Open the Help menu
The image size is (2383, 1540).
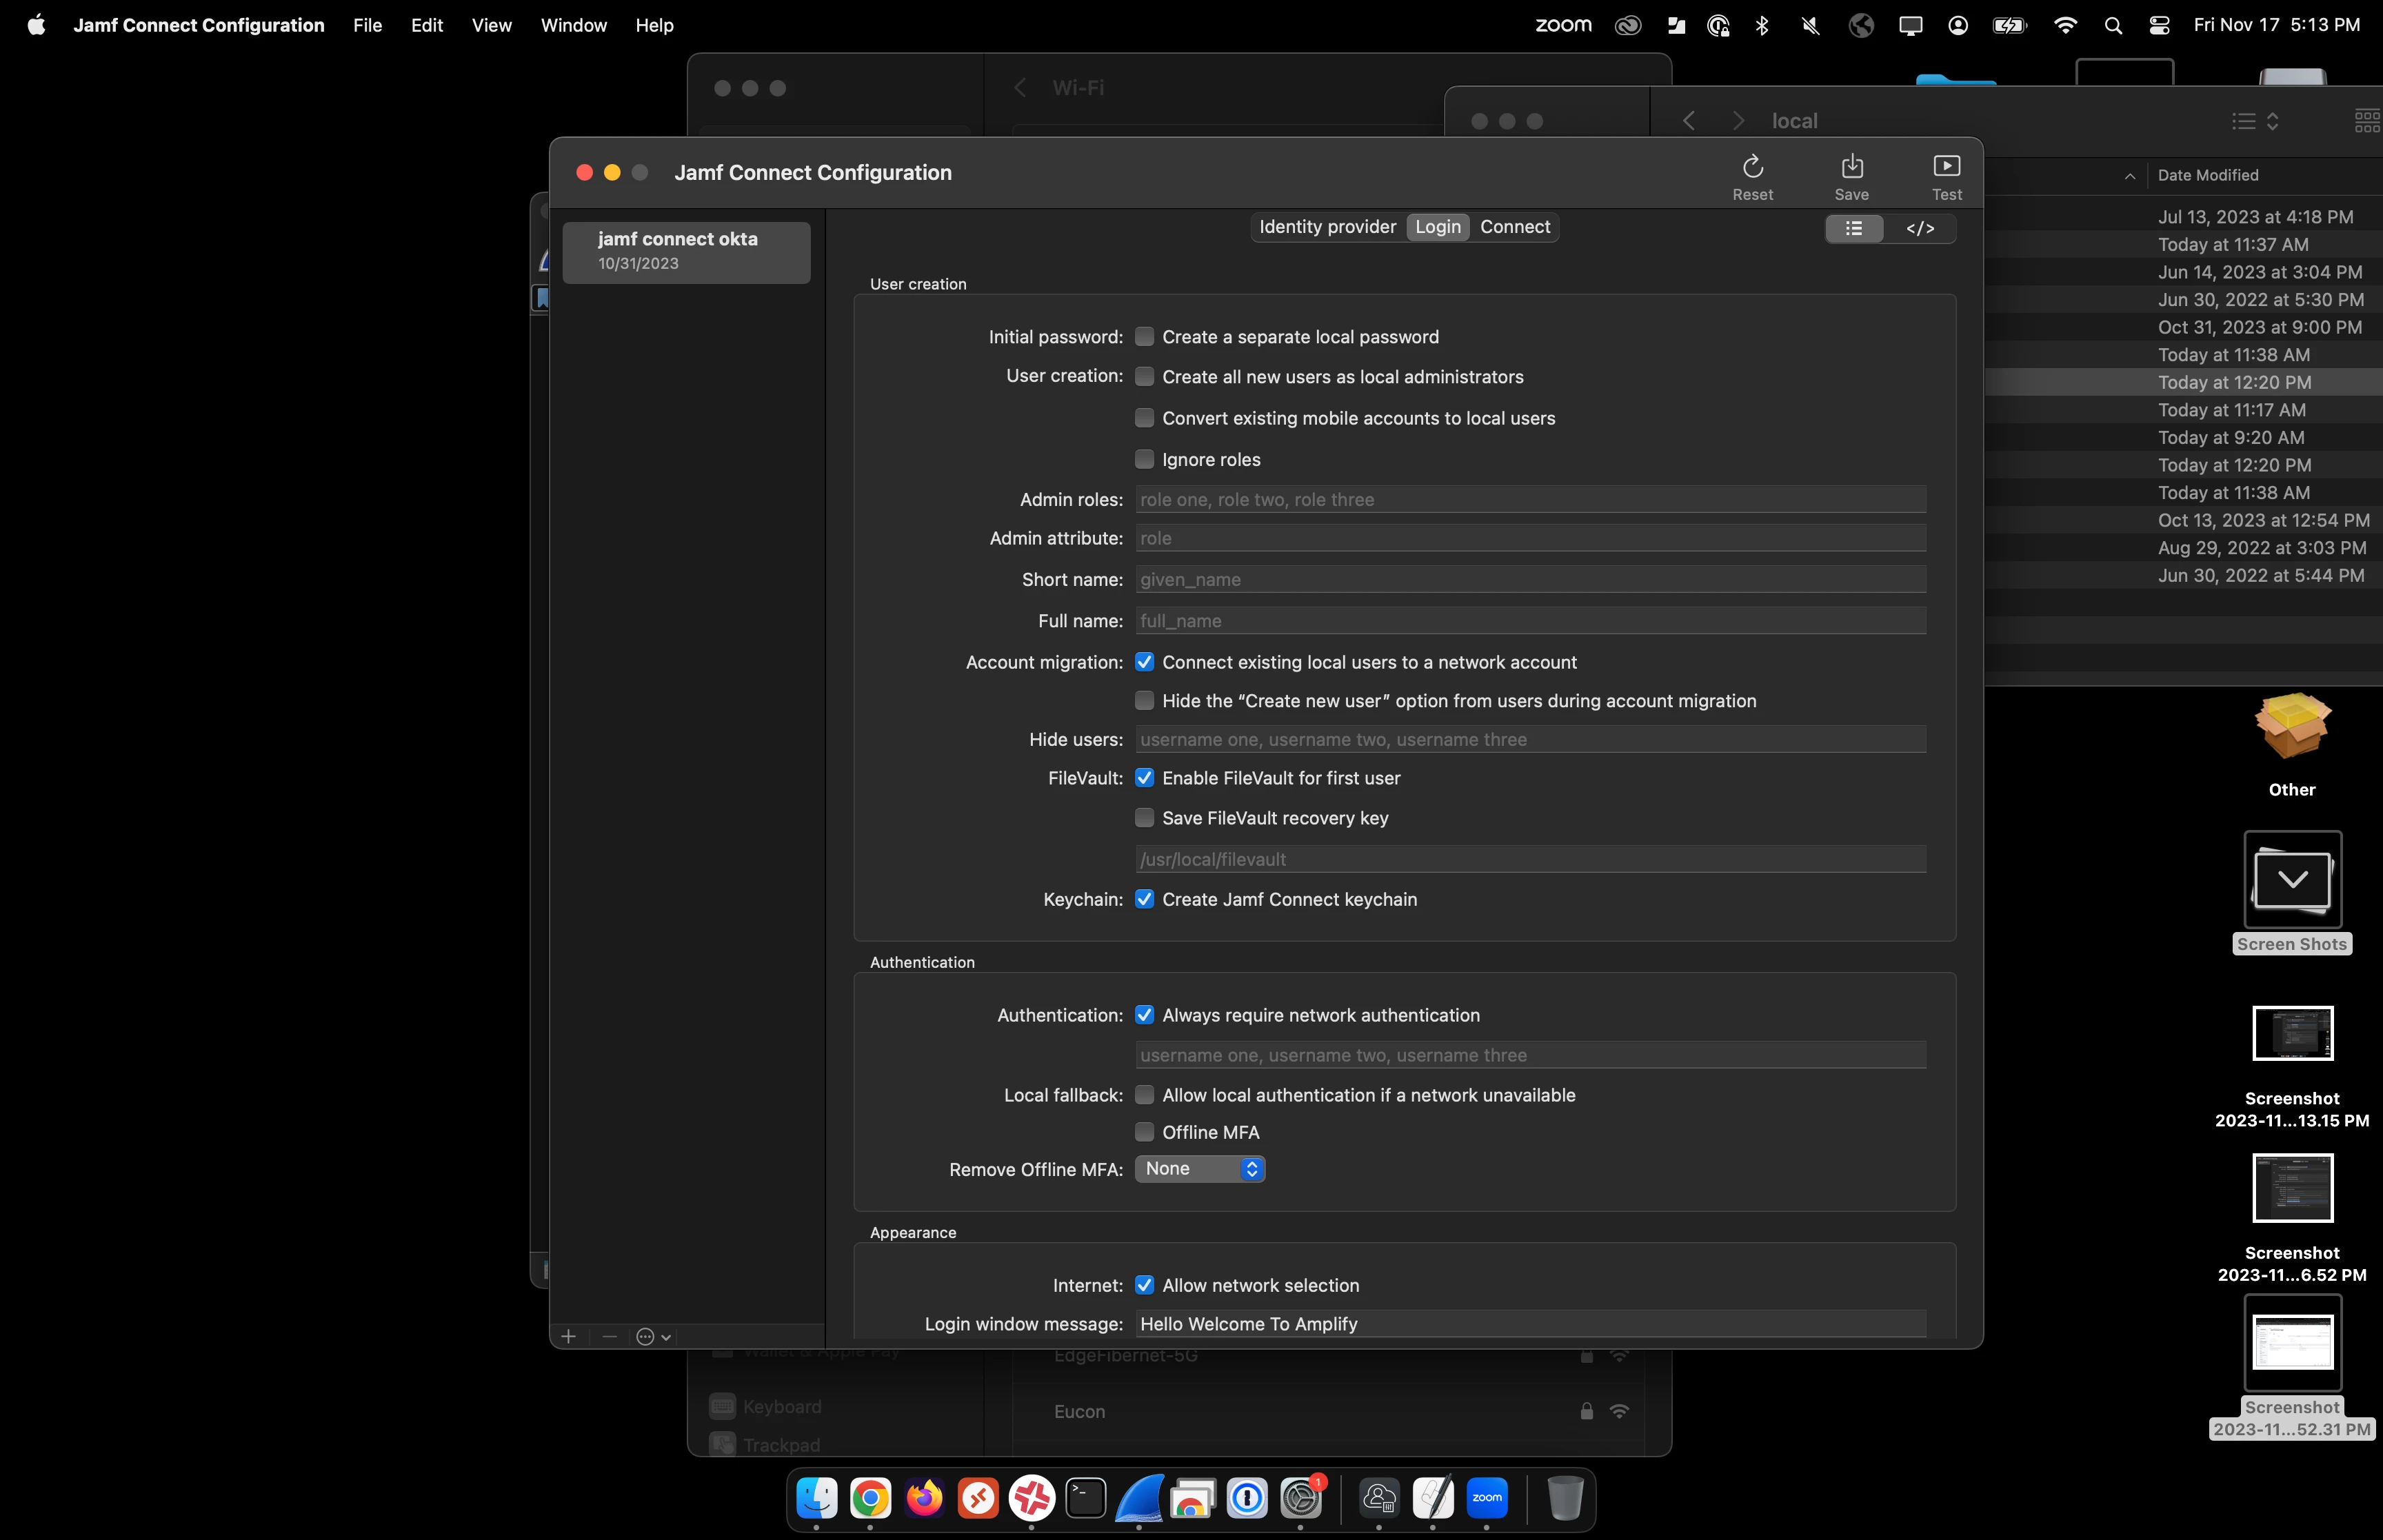[654, 25]
